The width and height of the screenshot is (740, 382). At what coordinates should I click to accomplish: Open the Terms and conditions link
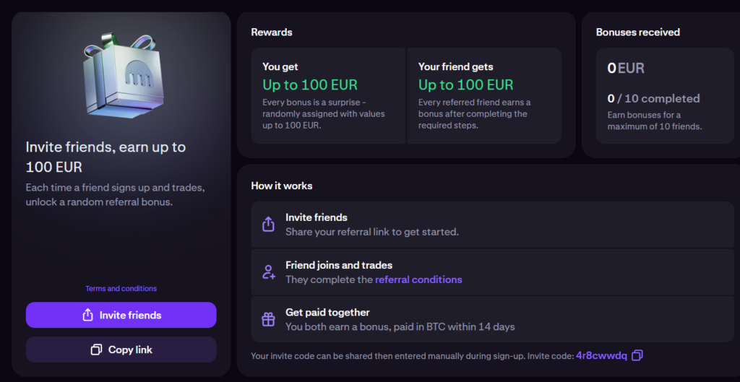tap(121, 288)
